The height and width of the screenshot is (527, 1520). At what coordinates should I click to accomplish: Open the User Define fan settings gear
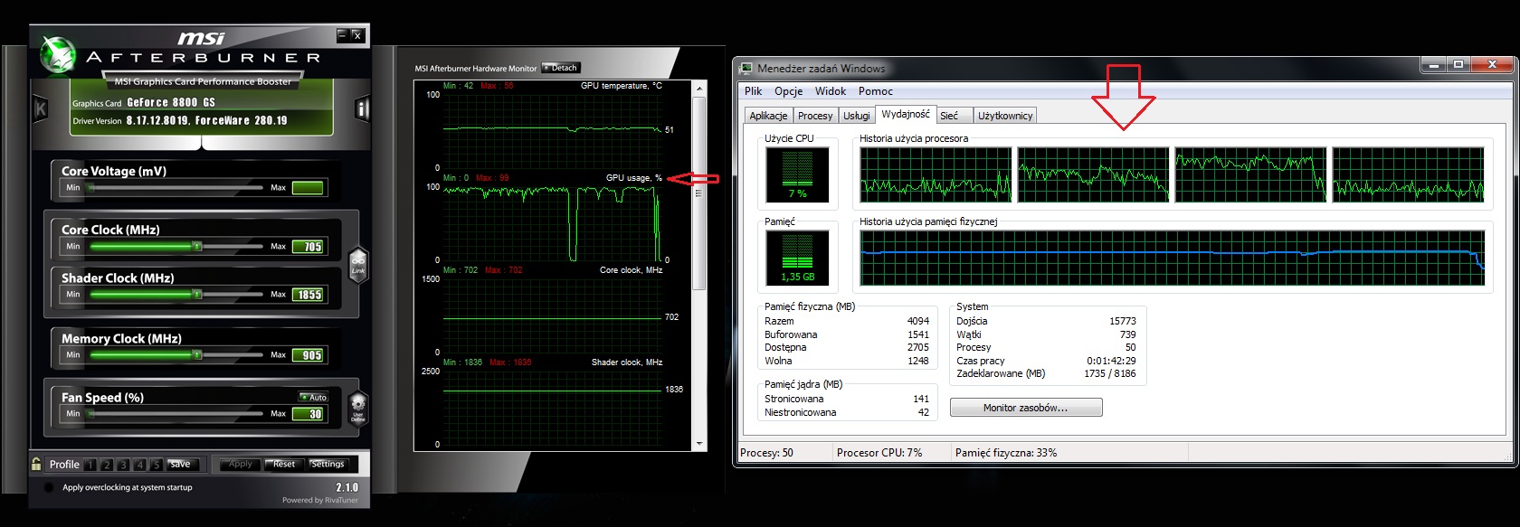358,409
